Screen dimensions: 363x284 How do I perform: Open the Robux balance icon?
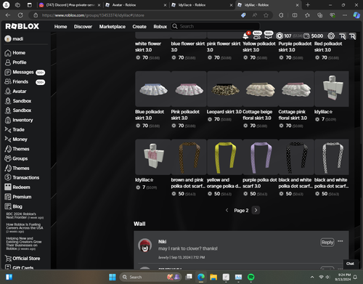point(280,36)
